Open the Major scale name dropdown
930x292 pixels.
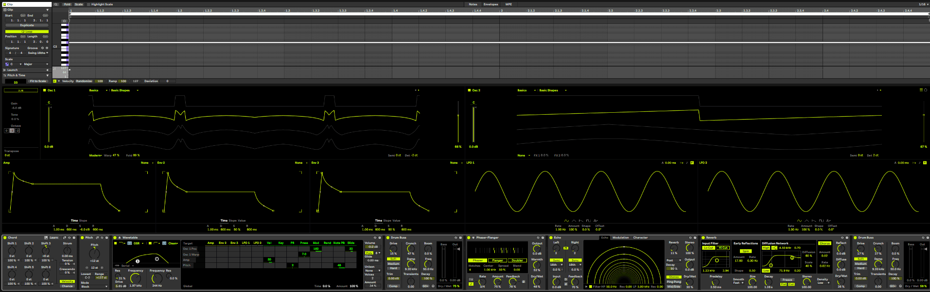pyautogui.click(x=36, y=64)
